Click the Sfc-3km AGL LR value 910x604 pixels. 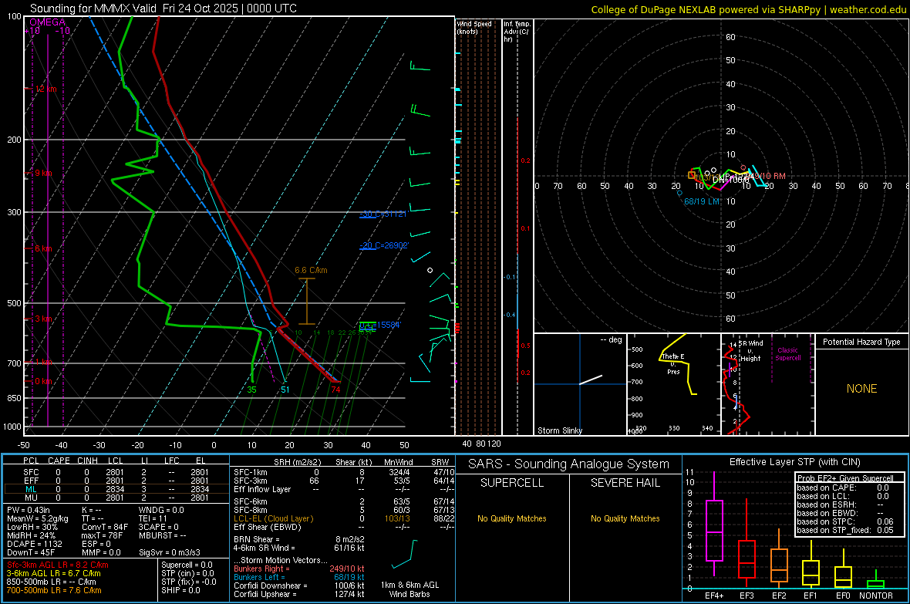coord(58,565)
